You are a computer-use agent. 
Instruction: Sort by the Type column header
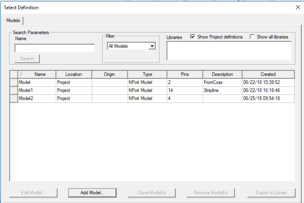pyautogui.click(x=147, y=75)
